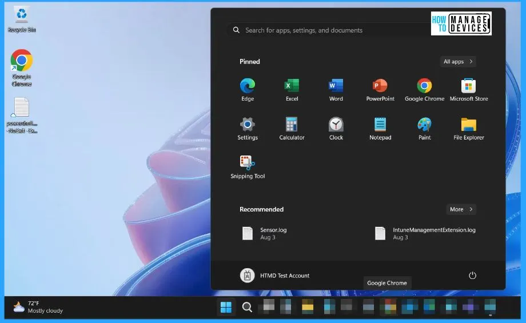This screenshot has height=323, width=526.
Task: Launch Snipping Tool
Action: [x=248, y=167]
